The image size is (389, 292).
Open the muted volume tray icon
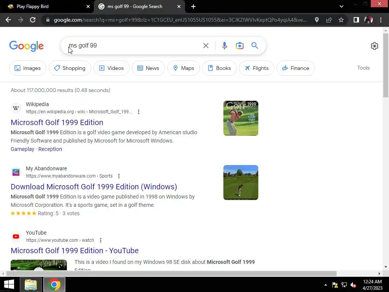[353, 285]
